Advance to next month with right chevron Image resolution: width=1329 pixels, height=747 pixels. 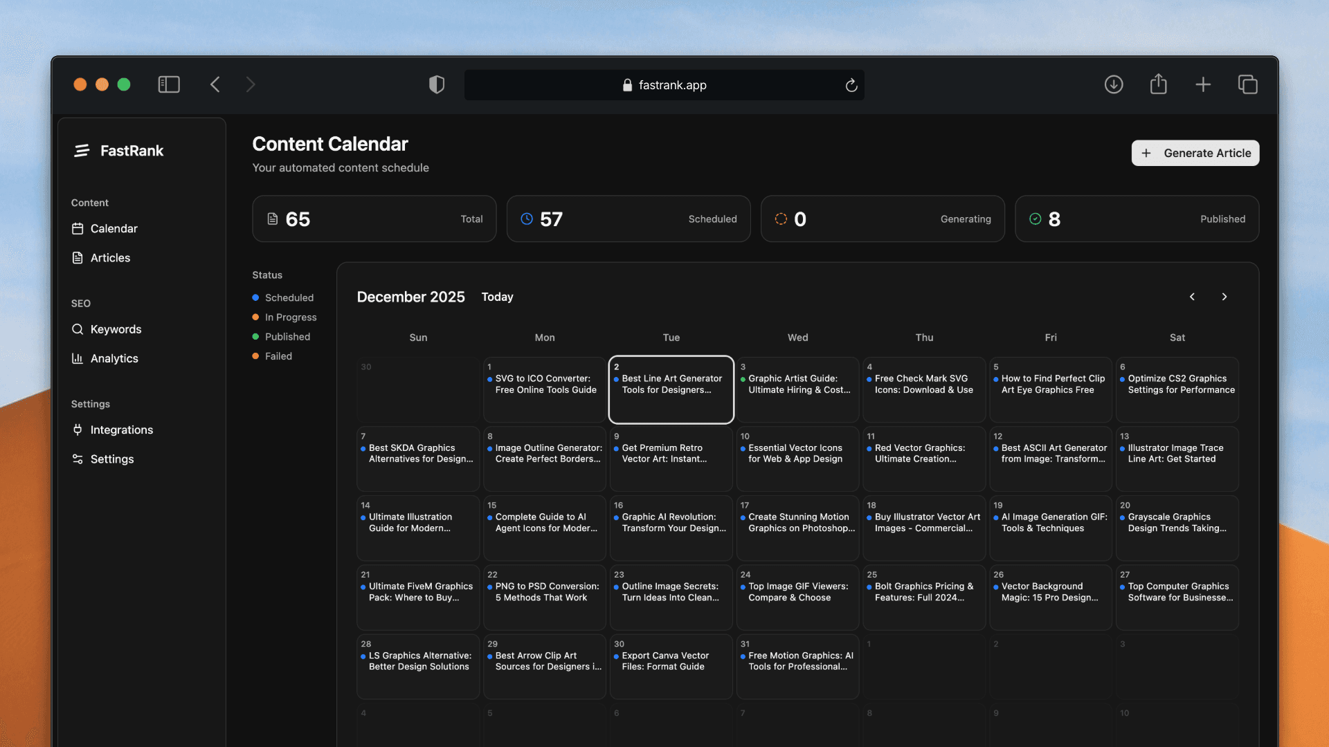(1224, 297)
